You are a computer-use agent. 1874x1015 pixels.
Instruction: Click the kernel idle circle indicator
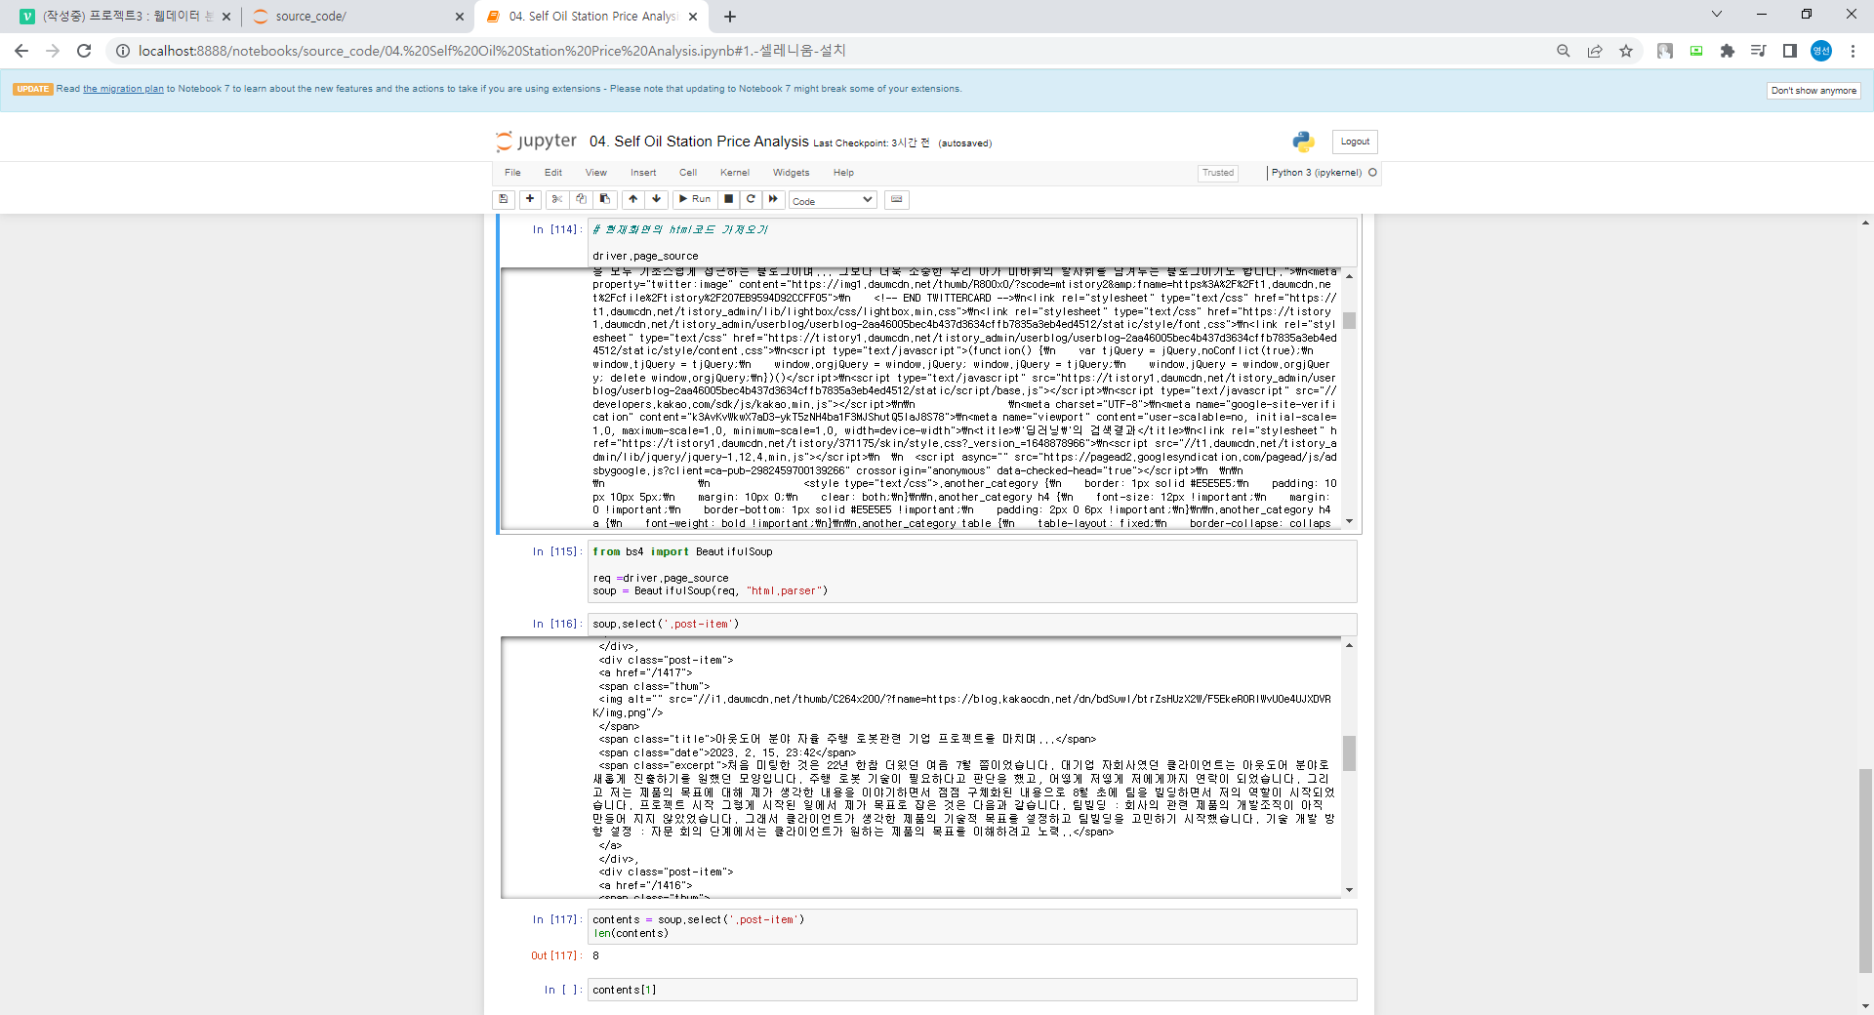[1372, 173]
